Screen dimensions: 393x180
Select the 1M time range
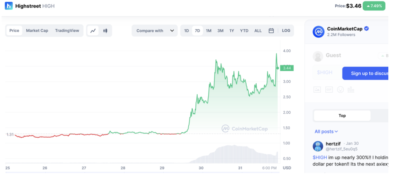pyautogui.click(x=209, y=31)
